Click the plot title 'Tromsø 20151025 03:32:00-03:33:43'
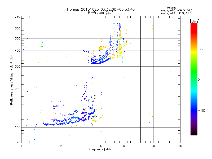This screenshot has width=212, height=159. (x=100, y=9)
